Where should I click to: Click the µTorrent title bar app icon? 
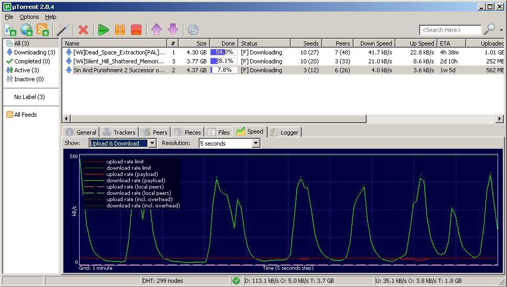(7, 6)
